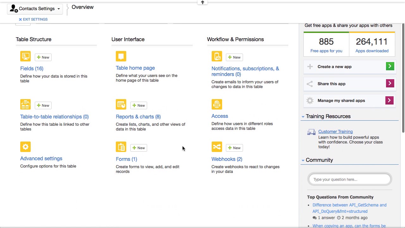Type in the community question field
The width and height of the screenshot is (405, 228).
tap(350, 180)
